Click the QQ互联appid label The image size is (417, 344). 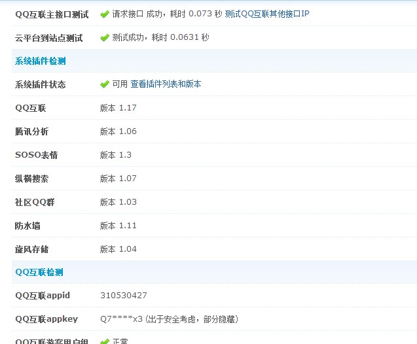[x=43, y=296]
